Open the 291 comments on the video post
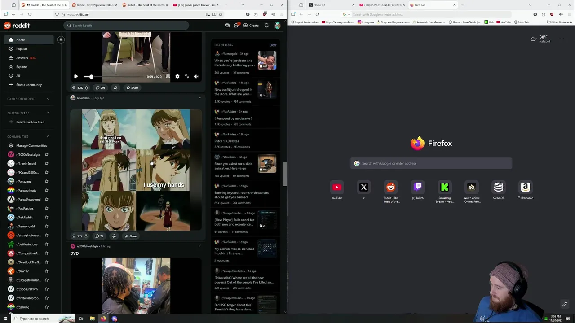This screenshot has height=323, width=575. pos(100,88)
